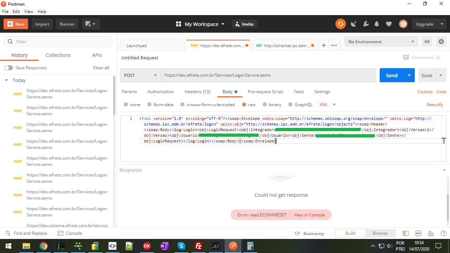The image size is (450, 253).
Task: Click the heart icon in header
Action: 388,24
